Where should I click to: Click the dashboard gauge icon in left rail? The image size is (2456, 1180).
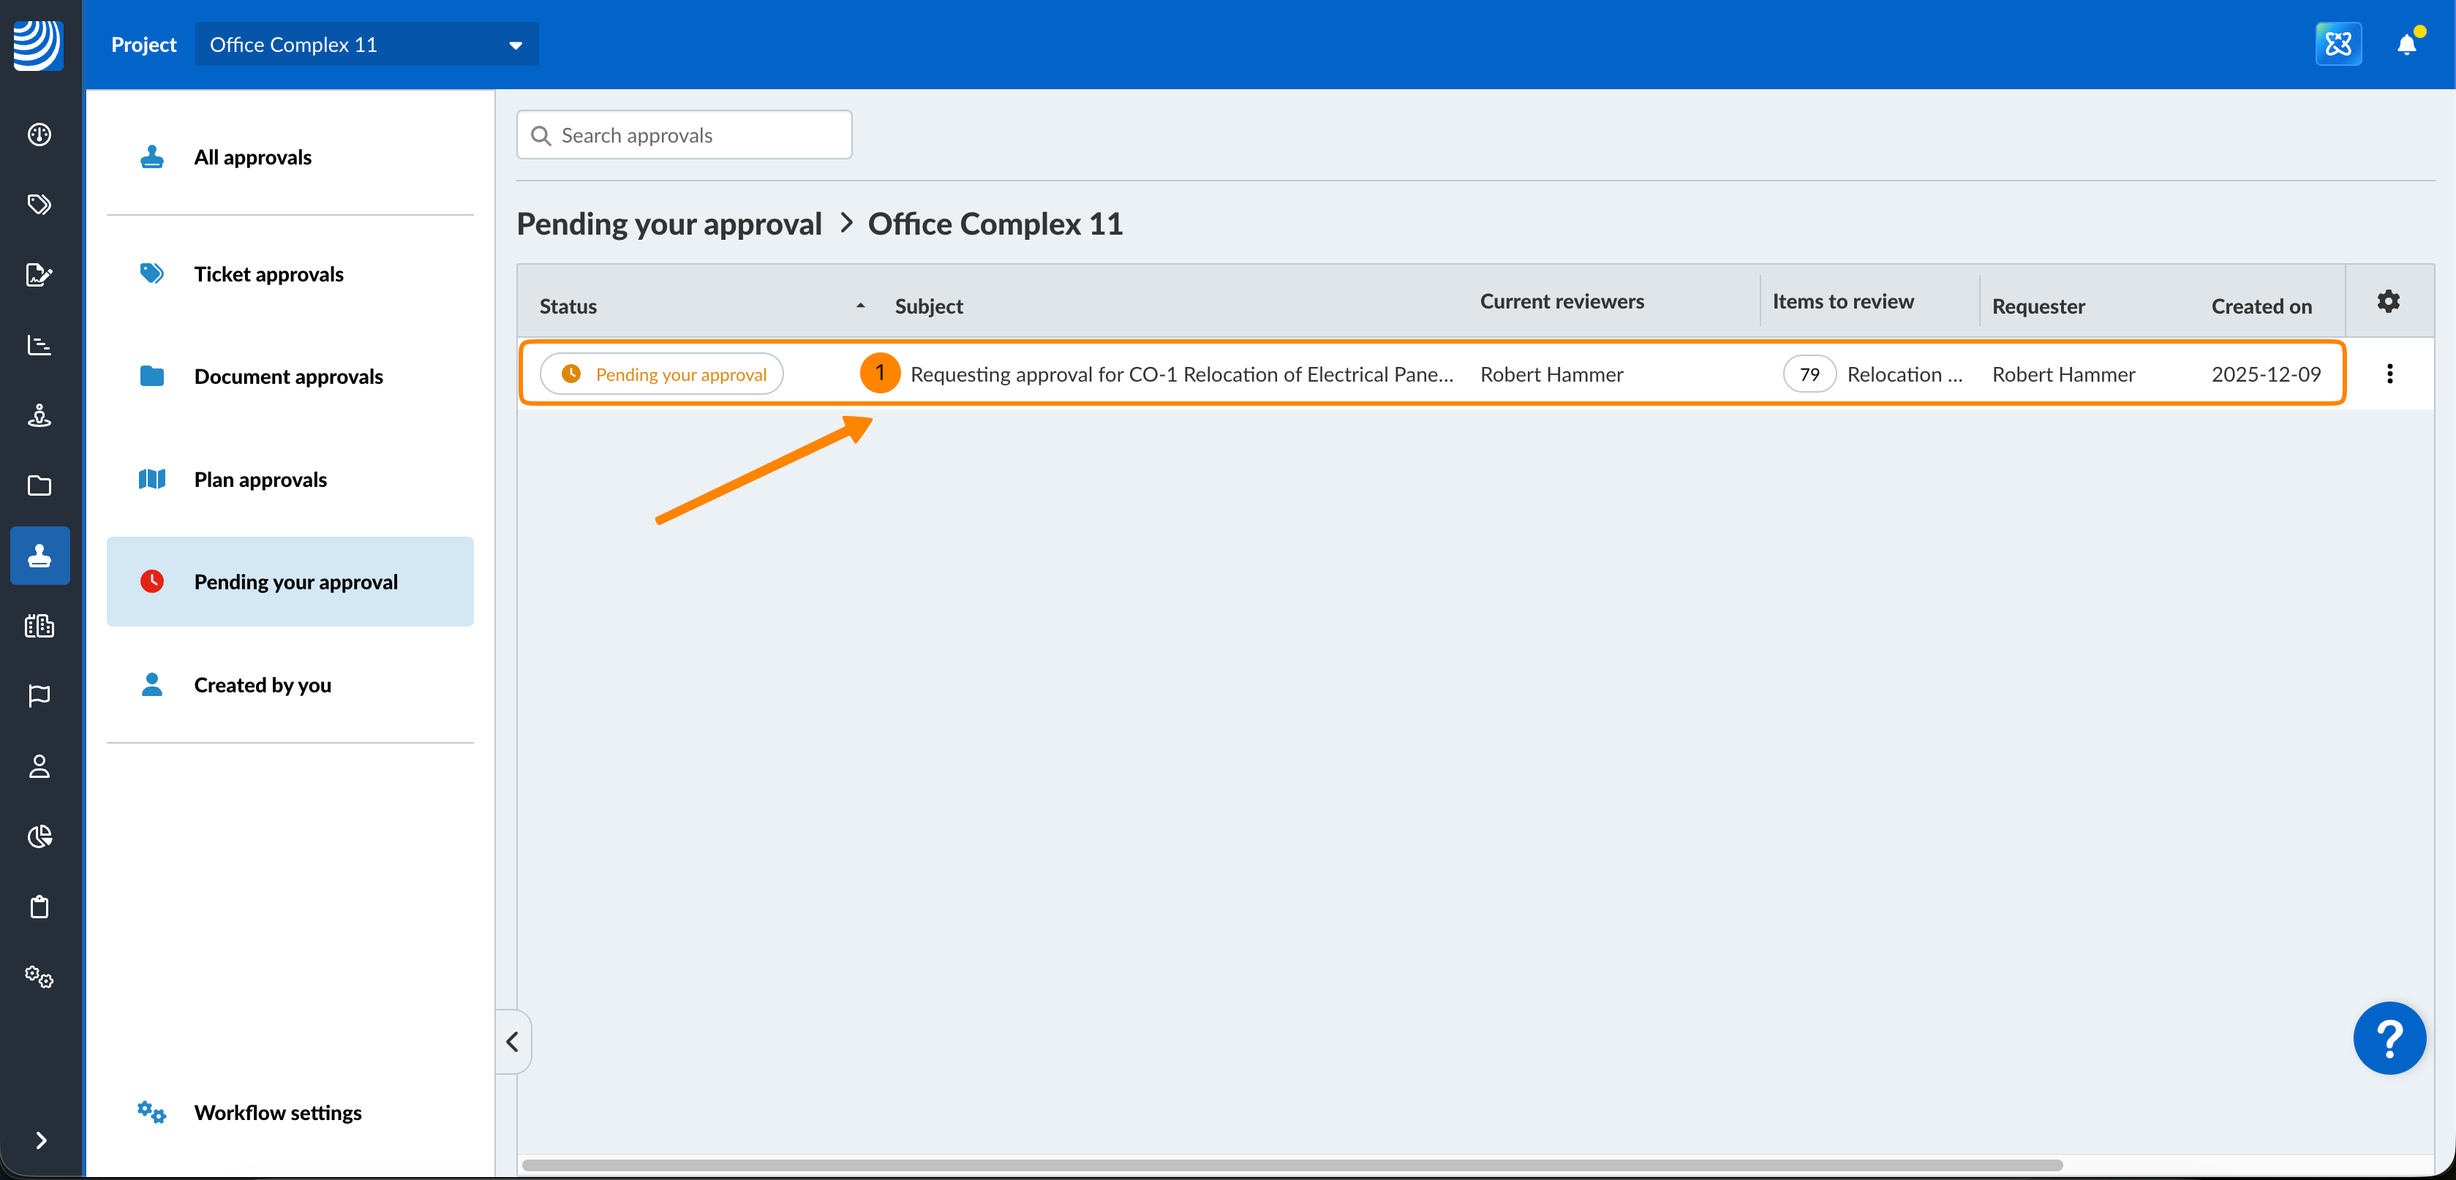[x=39, y=135]
